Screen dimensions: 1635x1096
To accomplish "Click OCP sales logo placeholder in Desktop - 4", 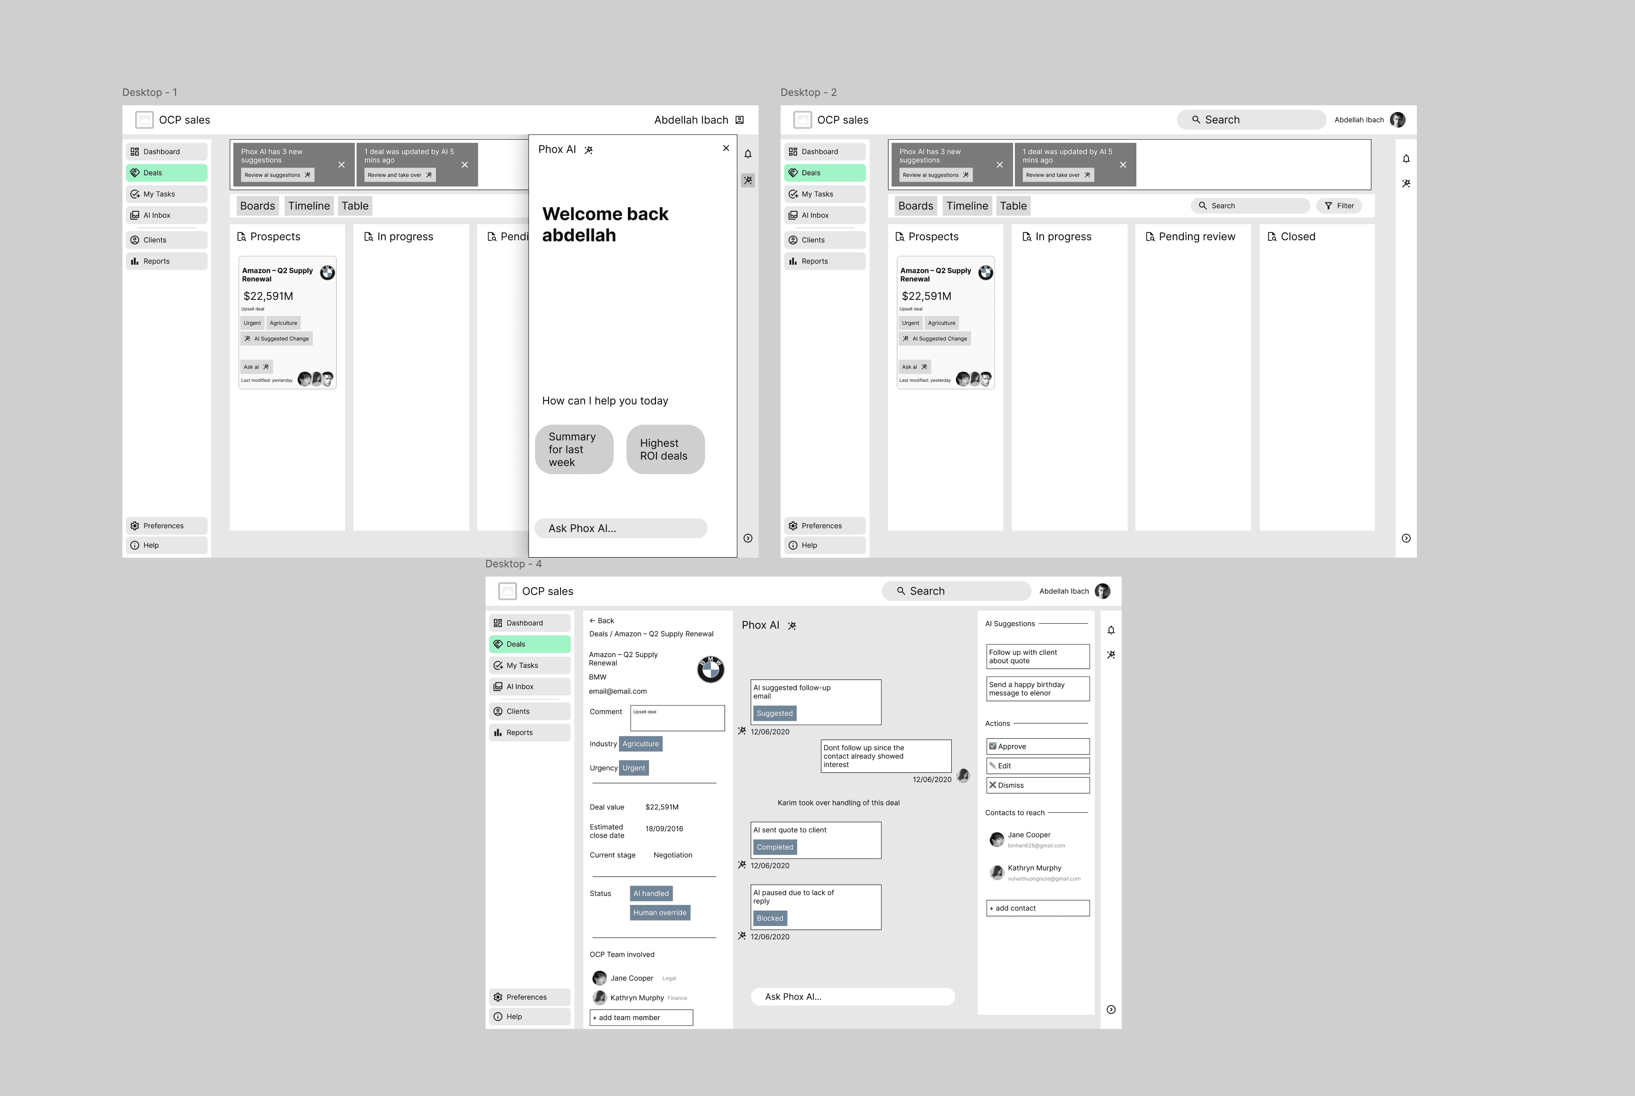I will 507,590.
